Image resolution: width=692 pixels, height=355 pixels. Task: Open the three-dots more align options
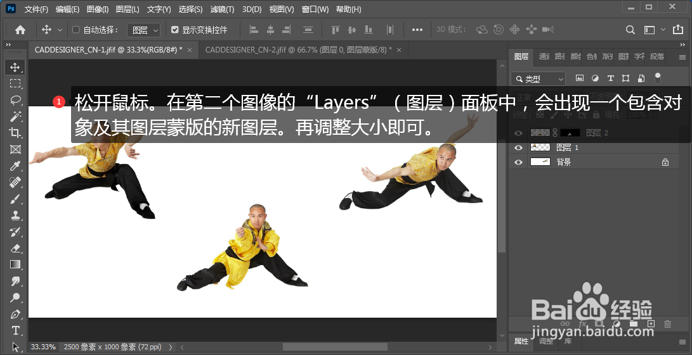pyautogui.click(x=417, y=30)
